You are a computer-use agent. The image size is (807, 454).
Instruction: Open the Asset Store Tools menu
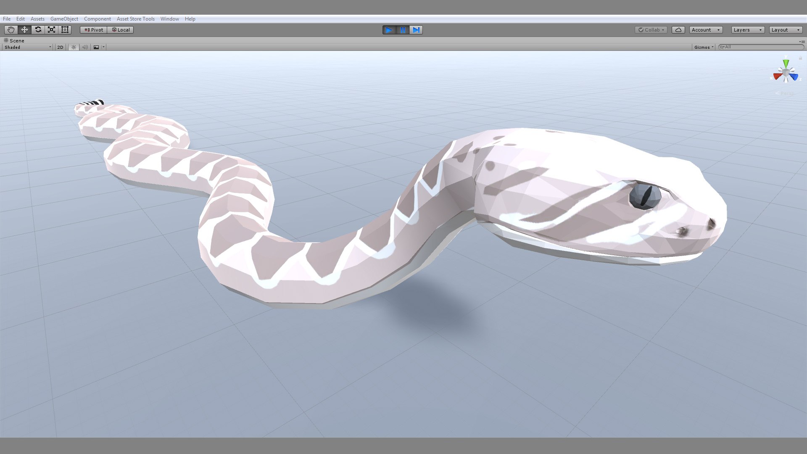136,19
